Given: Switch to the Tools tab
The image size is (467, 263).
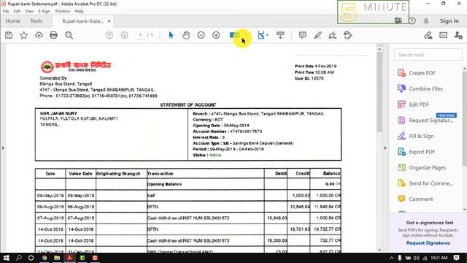Looking at the screenshot, I should click(x=36, y=21).
